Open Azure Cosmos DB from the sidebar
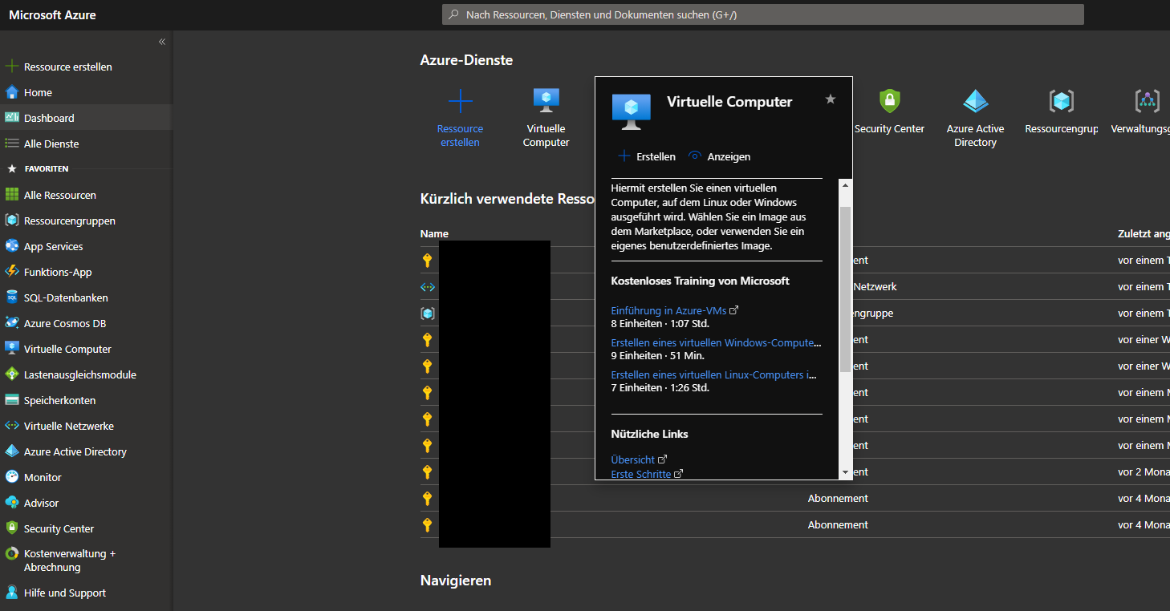The height and width of the screenshot is (611, 1170). (64, 323)
